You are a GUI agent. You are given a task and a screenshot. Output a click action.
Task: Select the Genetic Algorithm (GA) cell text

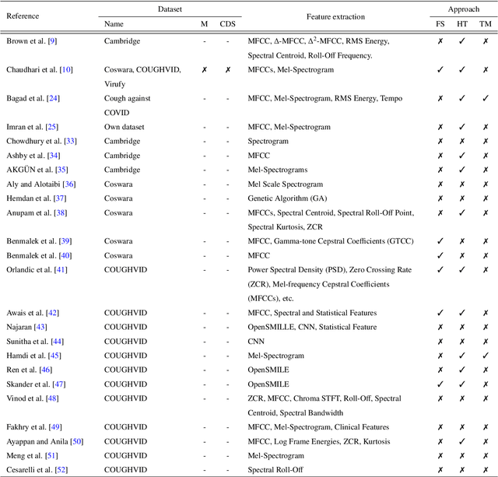284,198
